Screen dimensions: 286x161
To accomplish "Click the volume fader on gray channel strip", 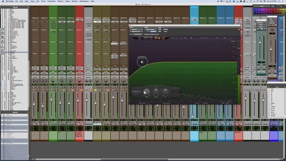I will 87,100.
